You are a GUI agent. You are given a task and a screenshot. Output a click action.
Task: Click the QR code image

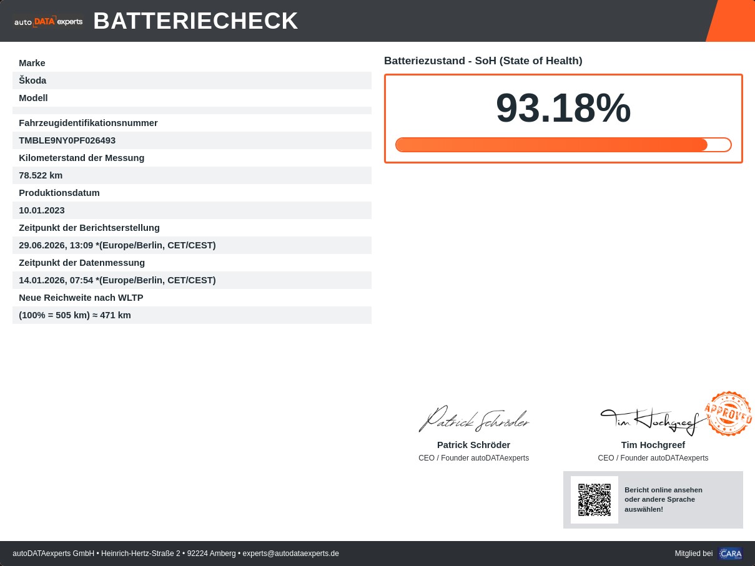[x=595, y=500]
